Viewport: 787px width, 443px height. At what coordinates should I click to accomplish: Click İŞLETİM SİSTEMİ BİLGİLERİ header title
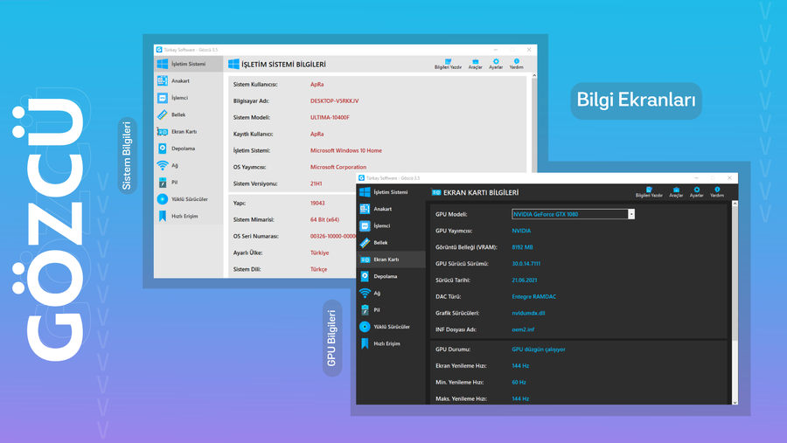pyautogui.click(x=283, y=64)
